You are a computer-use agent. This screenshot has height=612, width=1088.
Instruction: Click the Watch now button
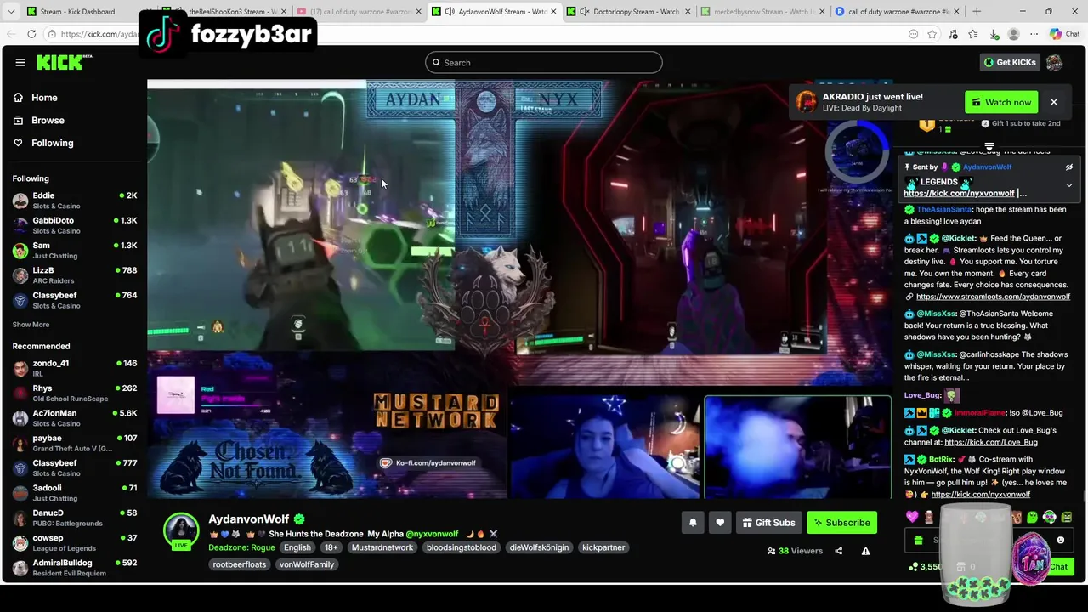click(x=1001, y=102)
